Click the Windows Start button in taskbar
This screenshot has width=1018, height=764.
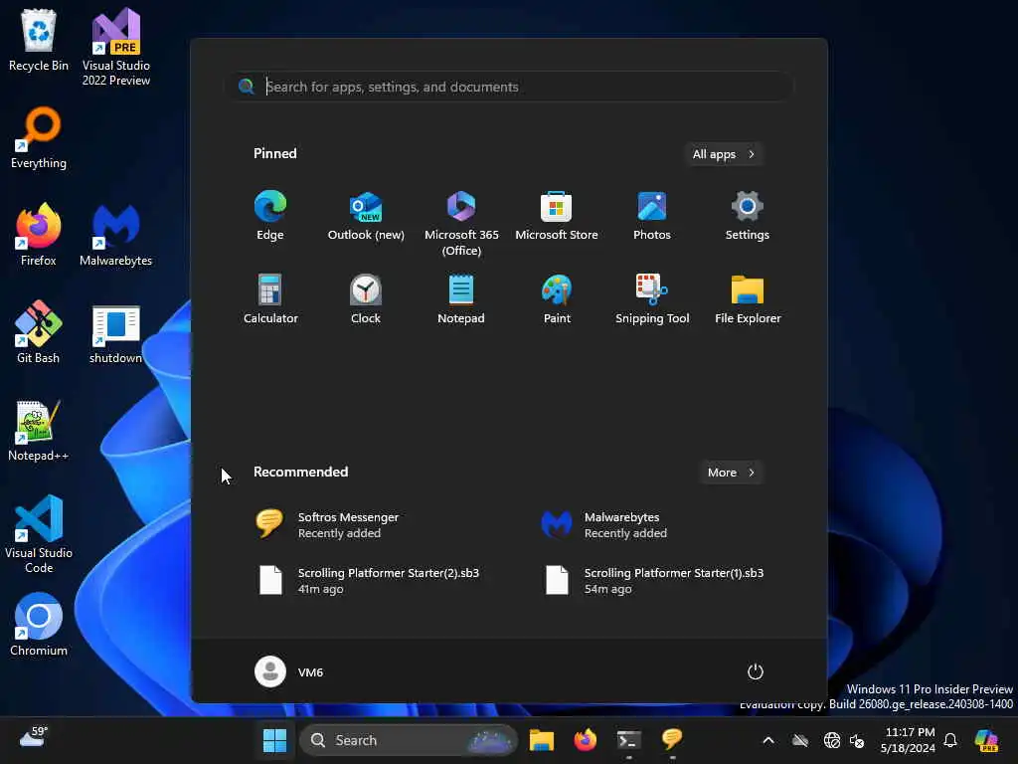tap(274, 740)
